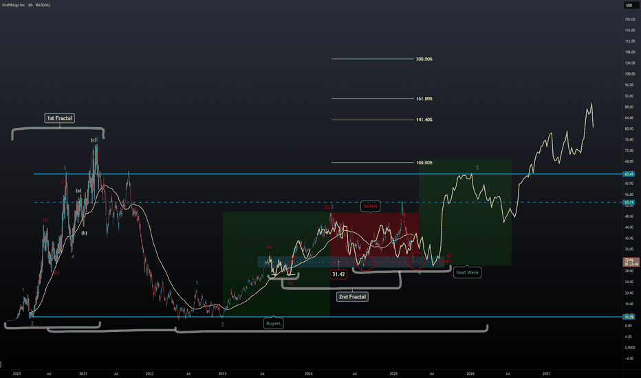Click the red current price tag
The image size is (641, 378).
click(631, 262)
